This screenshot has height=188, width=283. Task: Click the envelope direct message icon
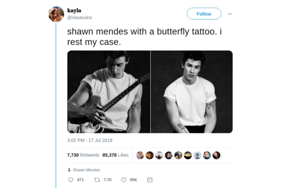[150, 180]
